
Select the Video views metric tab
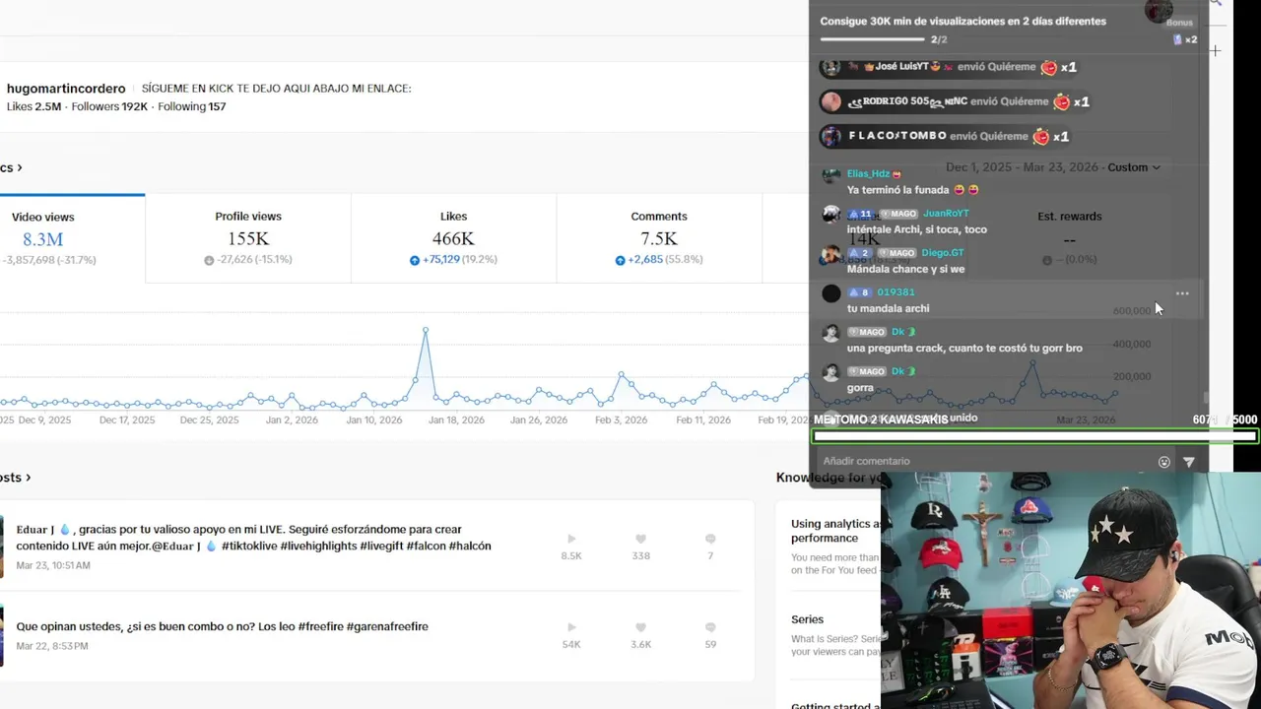coord(72,238)
